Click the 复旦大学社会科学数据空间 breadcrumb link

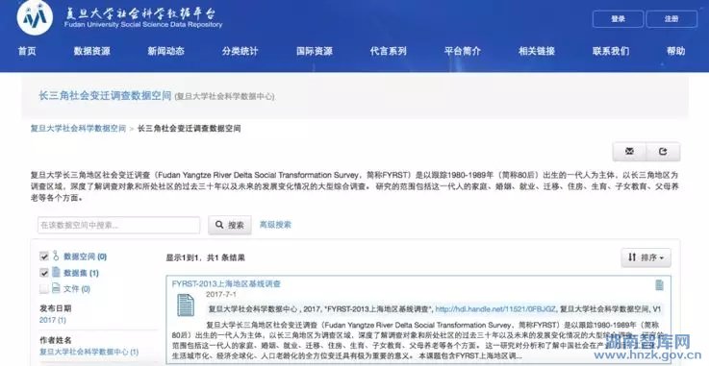point(78,128)
